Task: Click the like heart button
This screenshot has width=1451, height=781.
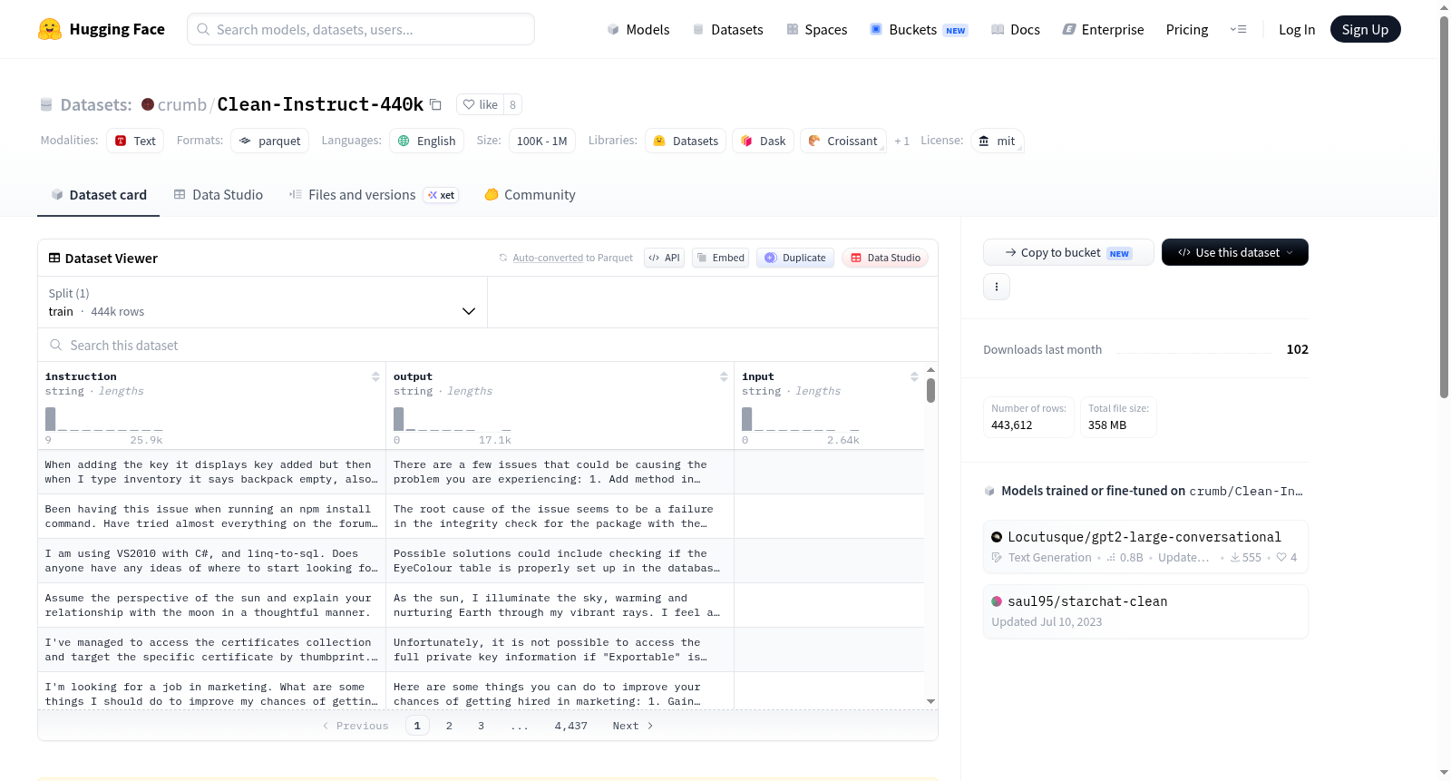Action: 480,104
